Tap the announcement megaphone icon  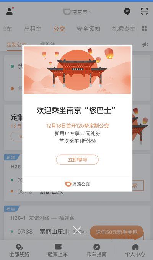tap(145, 44)
